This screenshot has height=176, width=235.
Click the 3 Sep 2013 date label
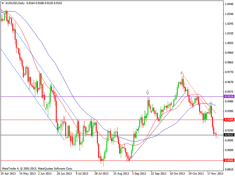(139, 173)
